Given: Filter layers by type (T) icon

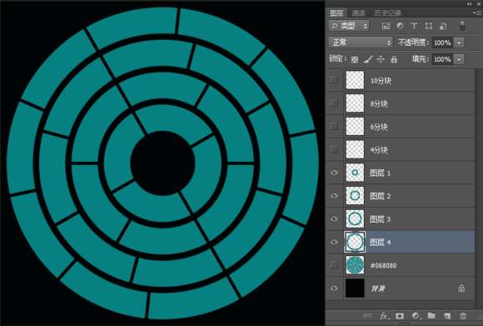Looking at the screenshot, I should [x=415, y=26].
